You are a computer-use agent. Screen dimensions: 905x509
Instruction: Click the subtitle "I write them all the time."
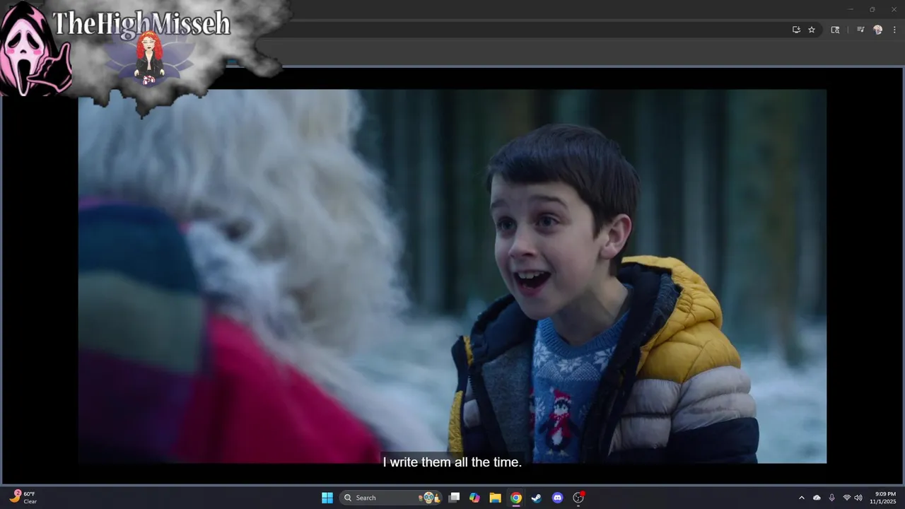pos(452,462)
